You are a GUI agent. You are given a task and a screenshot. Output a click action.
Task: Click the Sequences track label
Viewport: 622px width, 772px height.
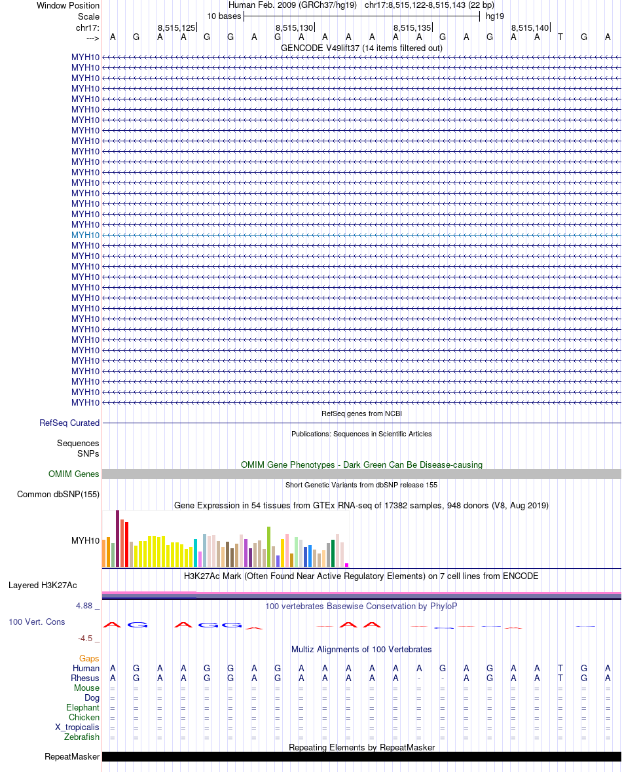tap(78, 443)
